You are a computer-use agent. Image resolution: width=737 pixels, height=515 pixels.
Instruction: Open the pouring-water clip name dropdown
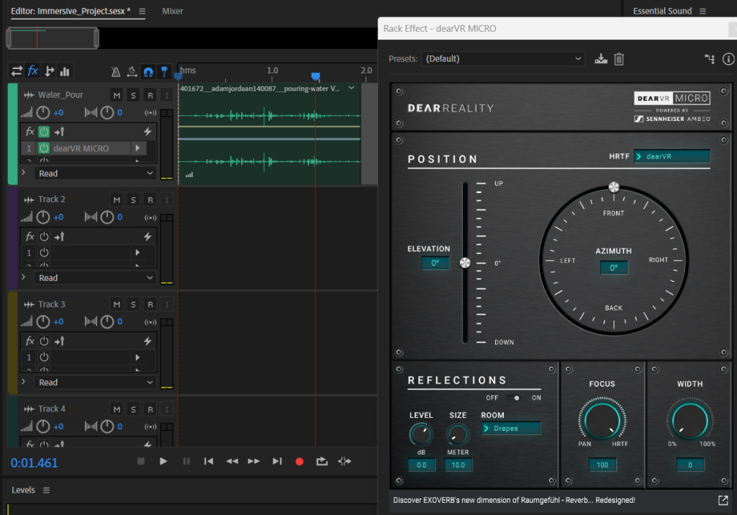coord(351,88)
